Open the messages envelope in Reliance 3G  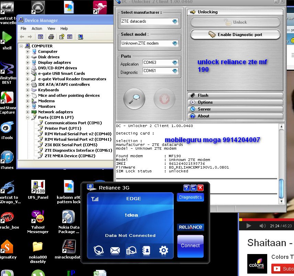pos(115,250)
